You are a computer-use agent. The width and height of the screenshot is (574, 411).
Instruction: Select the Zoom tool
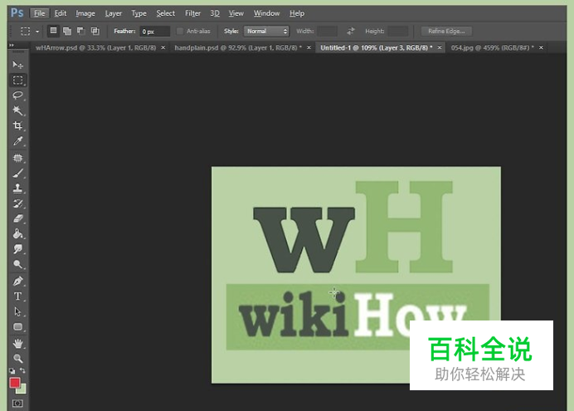point(17,358)
